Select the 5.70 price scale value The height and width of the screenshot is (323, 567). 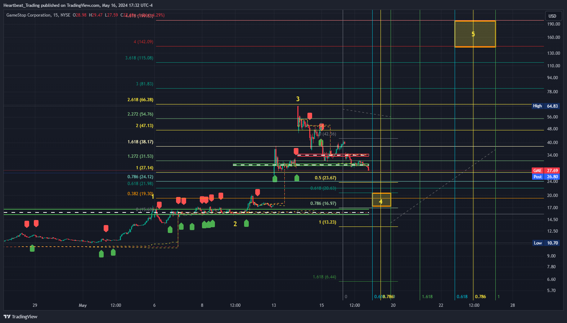[552, 291]
